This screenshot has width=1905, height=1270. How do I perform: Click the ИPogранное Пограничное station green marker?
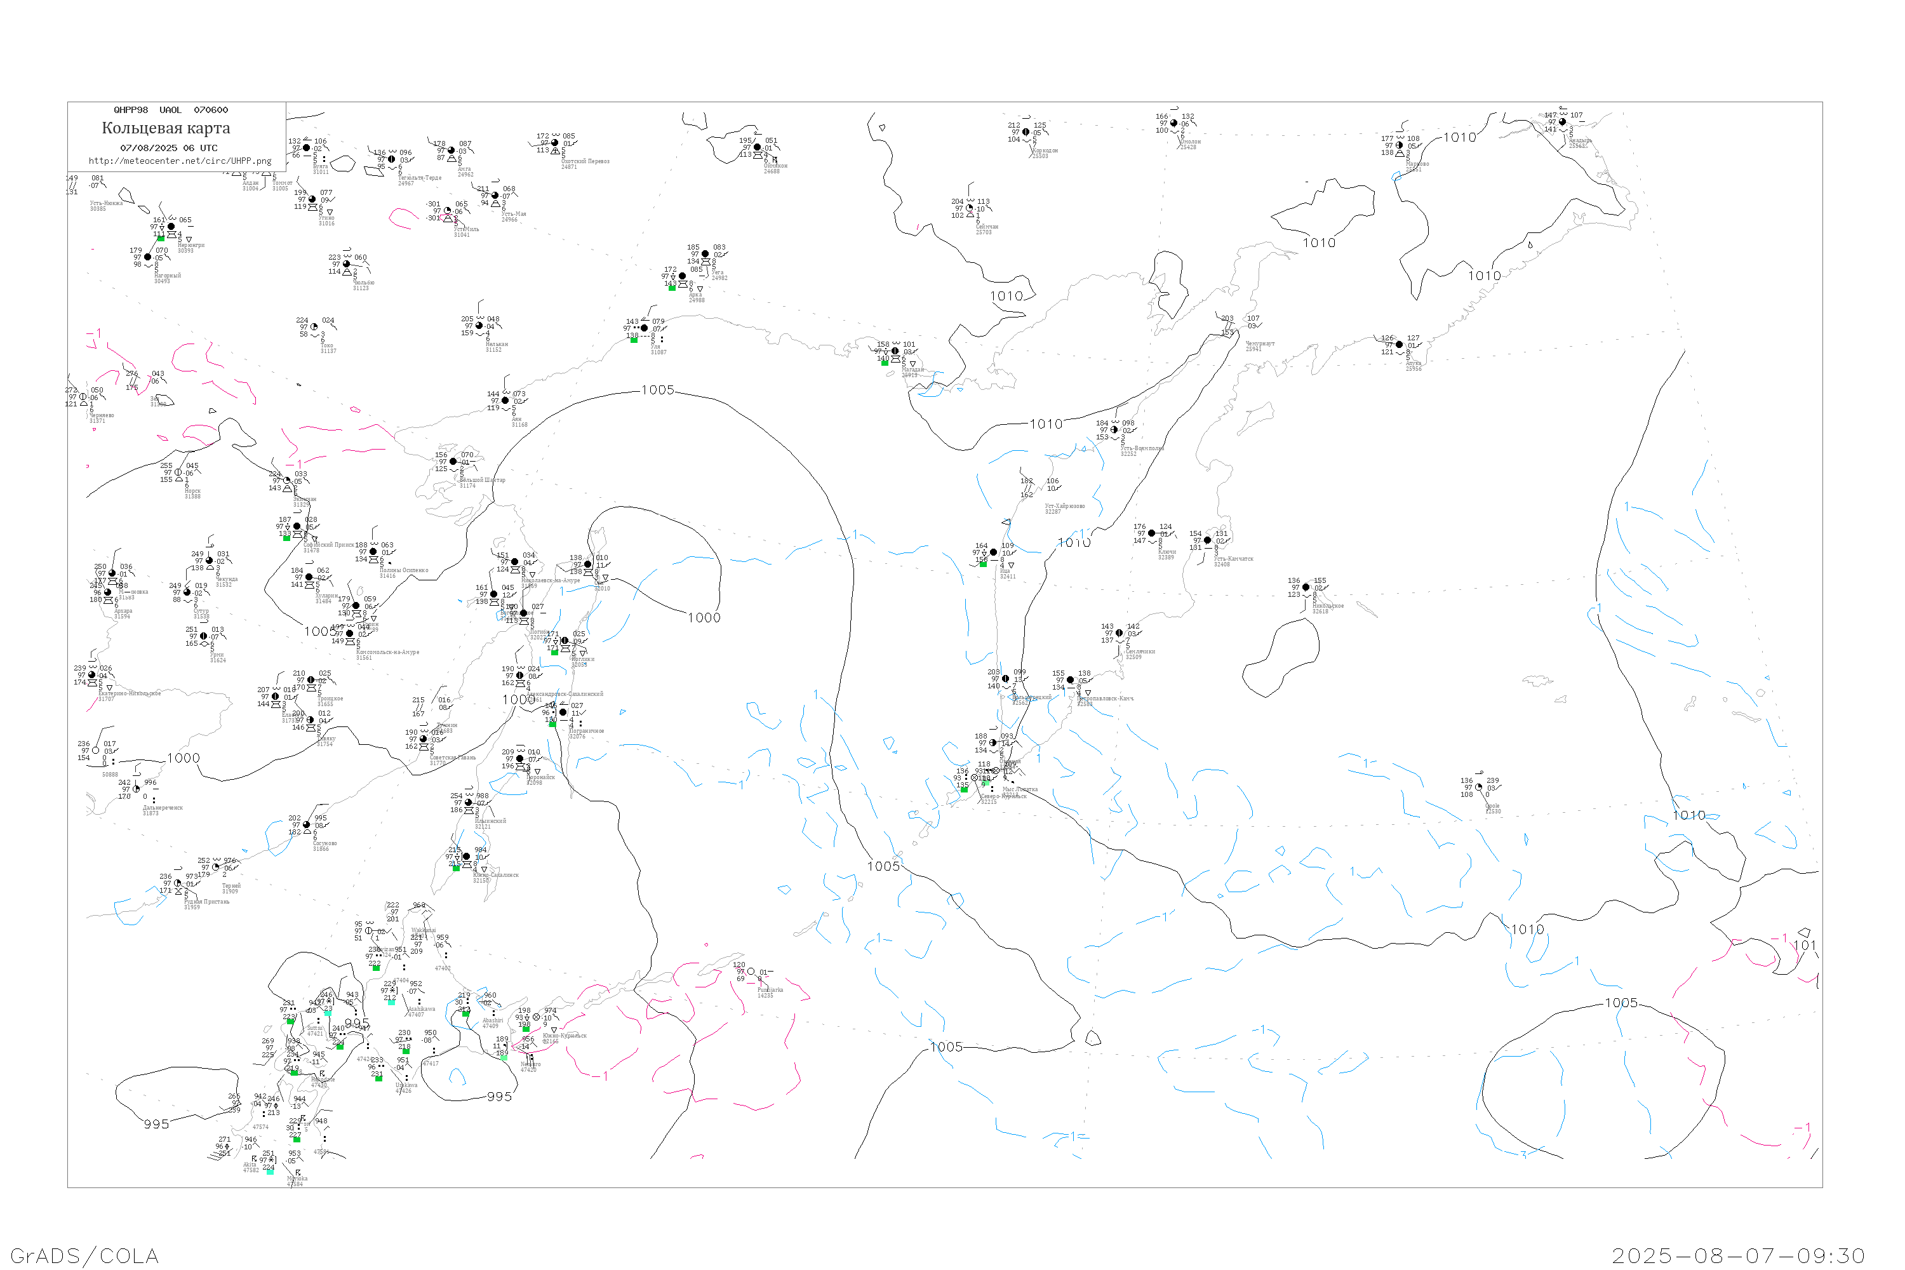(552, 723)
